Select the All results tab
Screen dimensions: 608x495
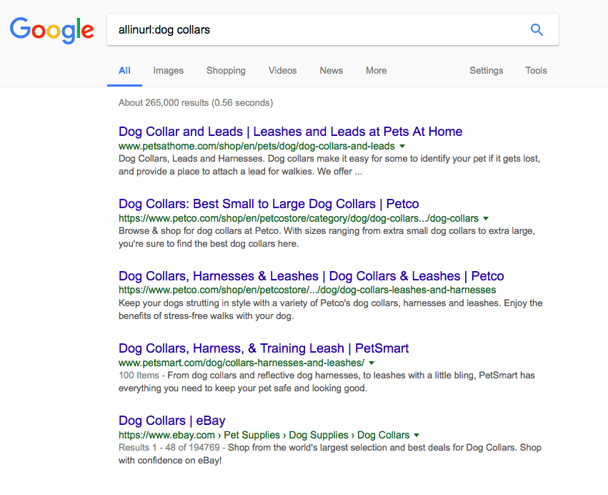124,71
